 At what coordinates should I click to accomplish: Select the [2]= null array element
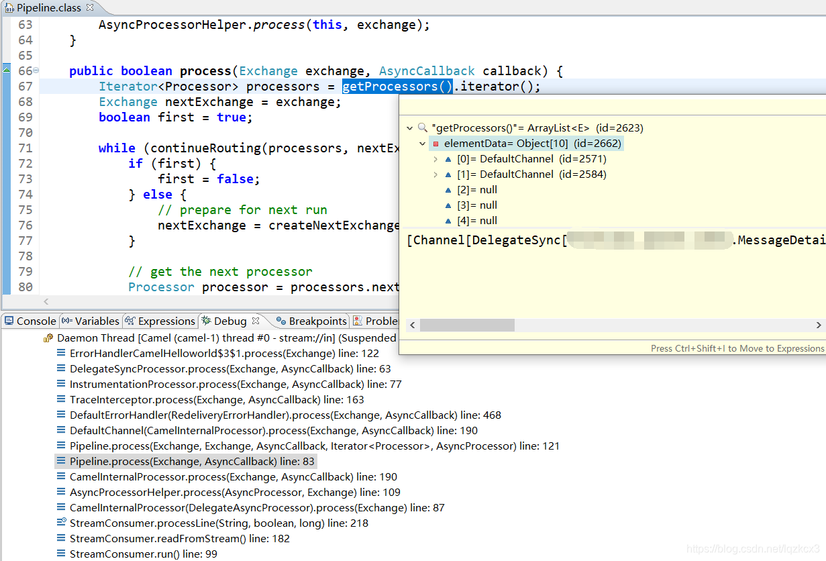pyautogui.click(x=477, y=190)
